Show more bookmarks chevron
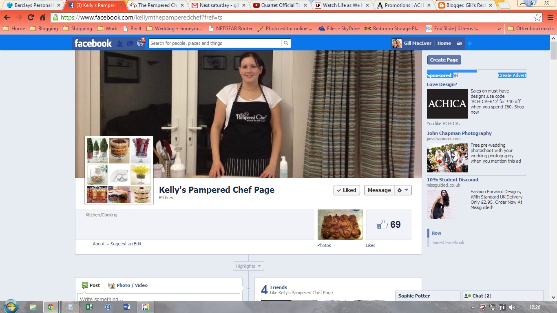557x313 pixels. click(x=500, y=29)
